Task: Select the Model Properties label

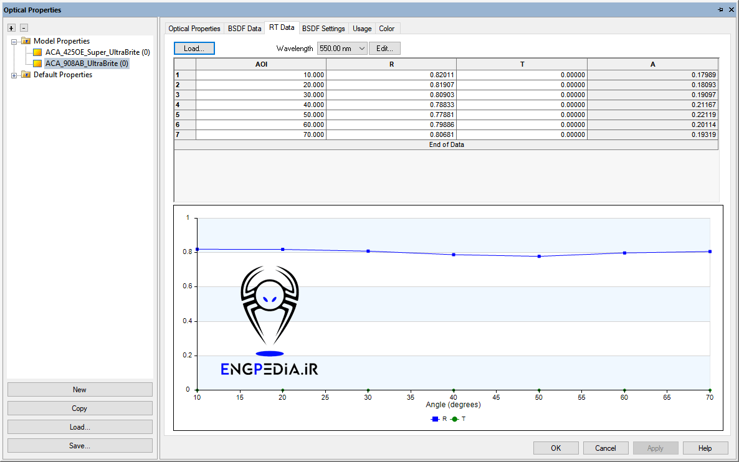Action: (x=62, y=41)
